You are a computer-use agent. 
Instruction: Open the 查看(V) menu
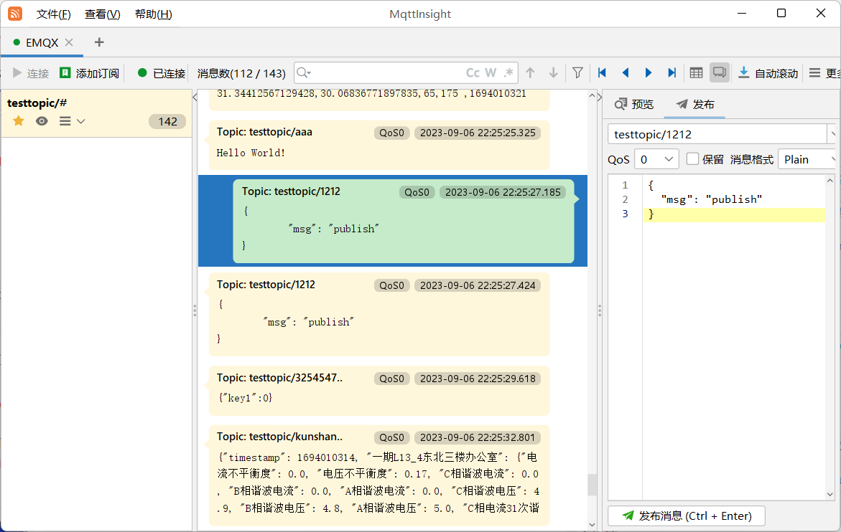coord(102,14)
